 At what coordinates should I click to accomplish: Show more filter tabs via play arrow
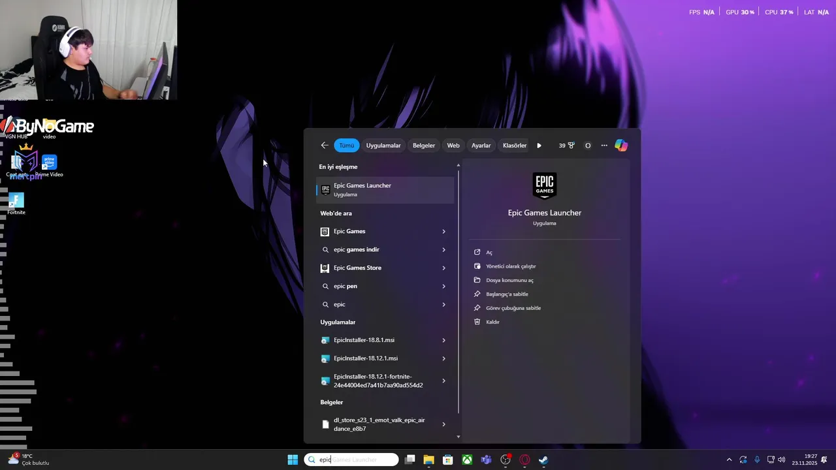pyautogui.click(x=539, y=146)
